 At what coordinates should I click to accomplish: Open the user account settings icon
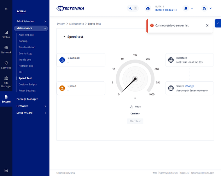coord(204,8)
